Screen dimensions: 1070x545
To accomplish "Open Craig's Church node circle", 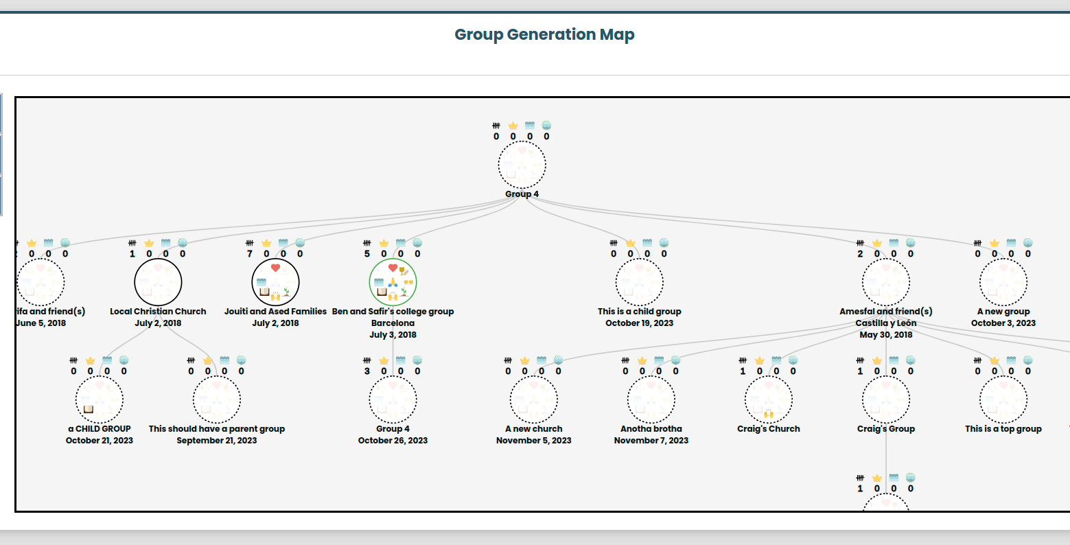I will tap(768, 399).
